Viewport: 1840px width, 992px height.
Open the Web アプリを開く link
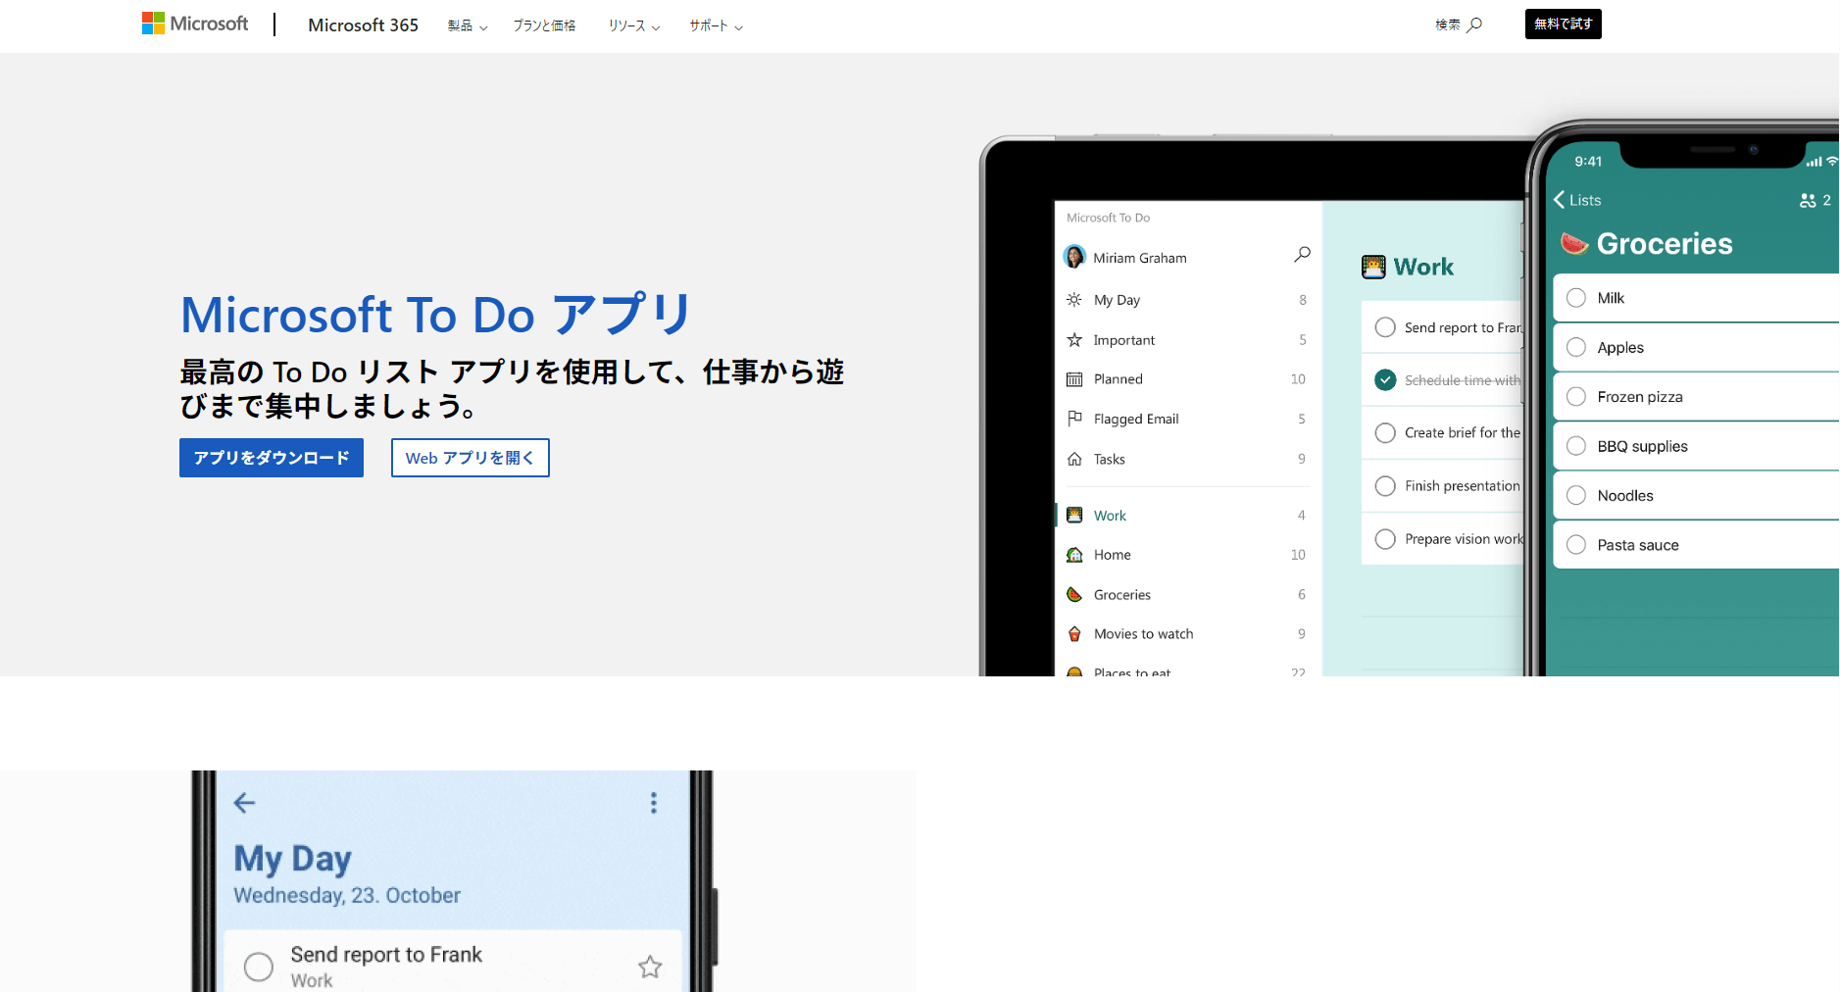(x=470, y=458)
